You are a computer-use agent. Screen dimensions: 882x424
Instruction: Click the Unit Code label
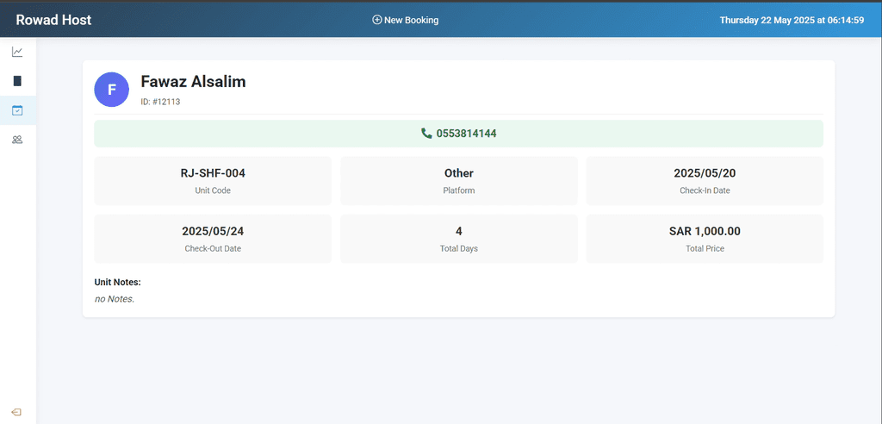point(213,190)
